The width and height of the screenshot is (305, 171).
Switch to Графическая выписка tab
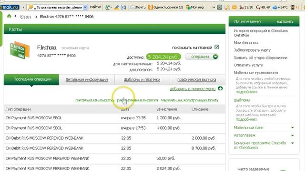click(197, 79)
